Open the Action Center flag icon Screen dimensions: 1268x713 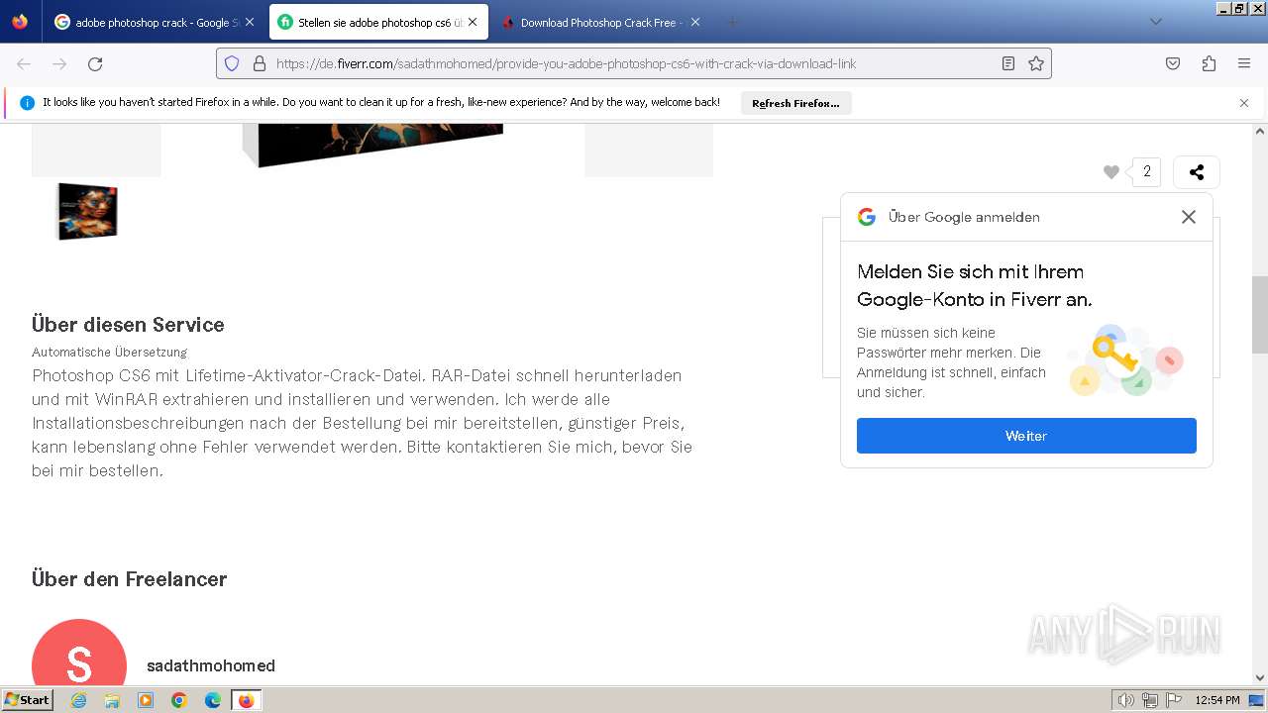(1174, 700)
